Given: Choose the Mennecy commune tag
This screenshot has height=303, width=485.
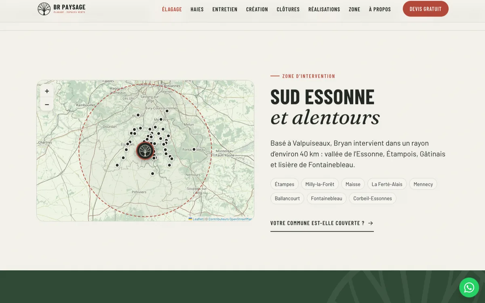Looking at the screenshot, I should coord(423,184).
